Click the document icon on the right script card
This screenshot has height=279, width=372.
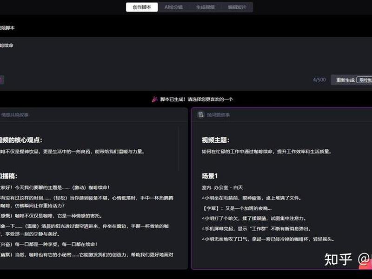pos(201,115)
